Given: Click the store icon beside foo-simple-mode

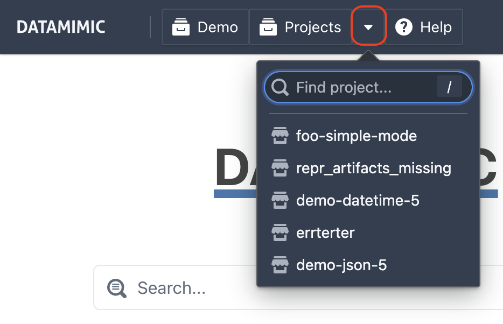Looking at the screenshot, I should pos(280,136).
